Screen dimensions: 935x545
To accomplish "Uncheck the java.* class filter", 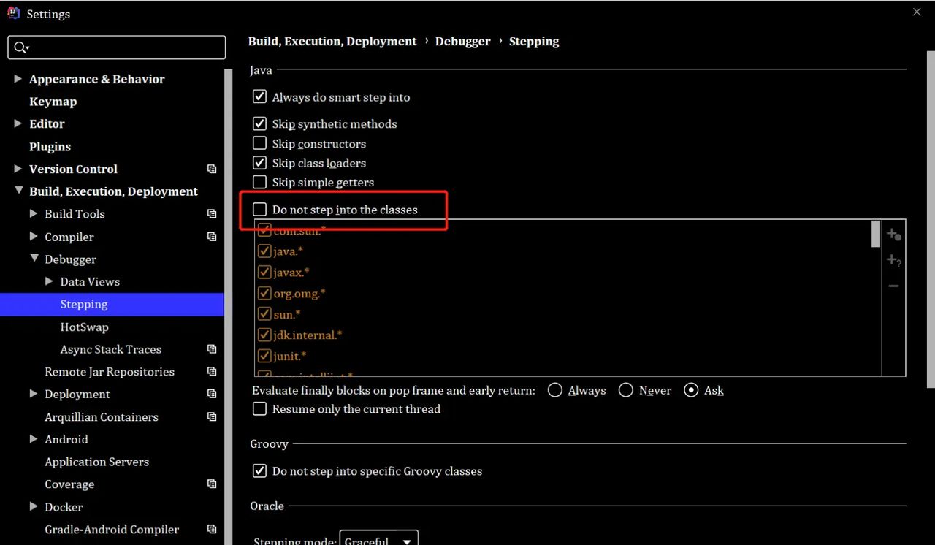I will tap(264, 251).
